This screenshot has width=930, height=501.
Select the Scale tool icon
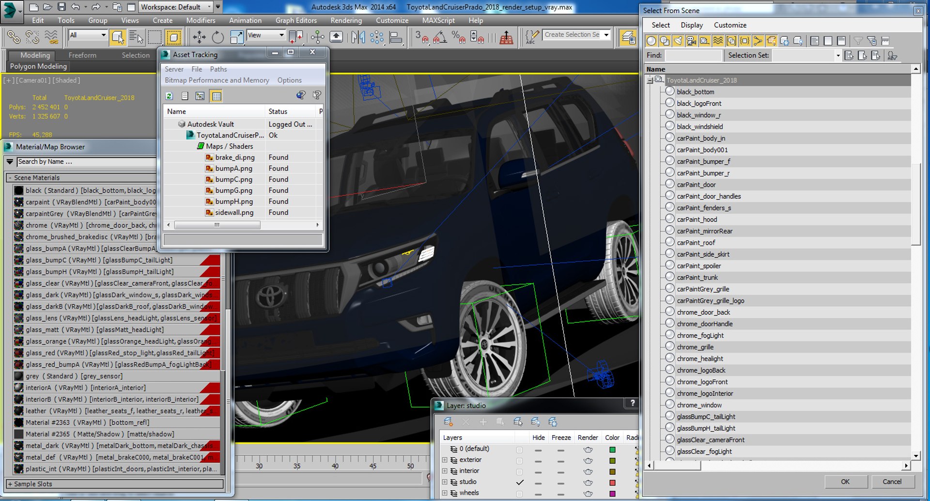tap(236, 37)
